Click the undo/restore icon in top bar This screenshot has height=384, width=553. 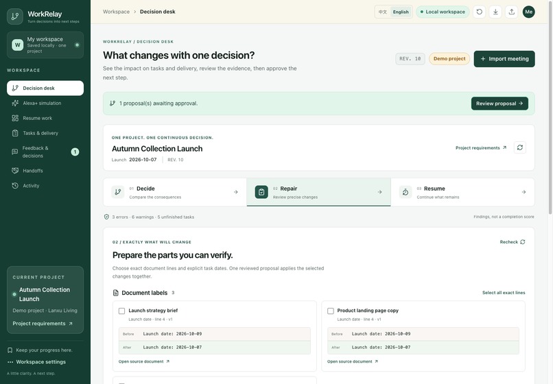(x=480, y=12)
